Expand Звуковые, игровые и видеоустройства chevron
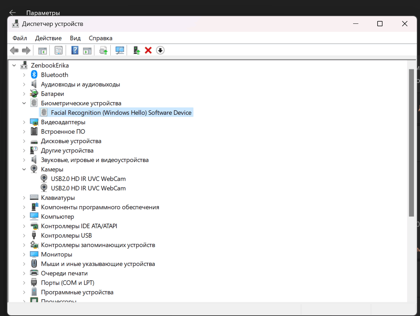Screen dimensions: 420x316 pyautogui.click(x=24, y=160)
